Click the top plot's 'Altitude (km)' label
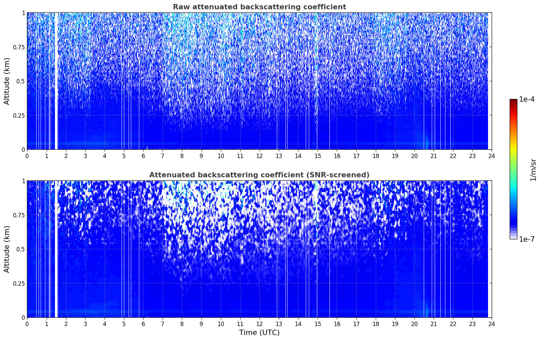Viewport: 540px width, 340px height. [7, 81]
